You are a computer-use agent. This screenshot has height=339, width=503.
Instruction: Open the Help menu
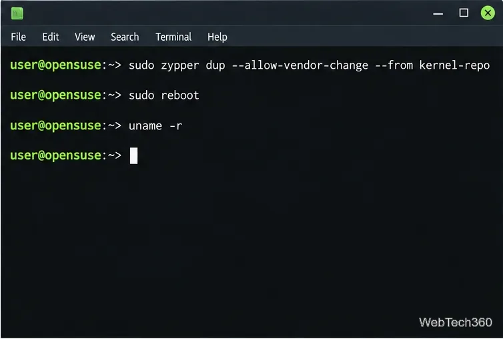point(217,37)
